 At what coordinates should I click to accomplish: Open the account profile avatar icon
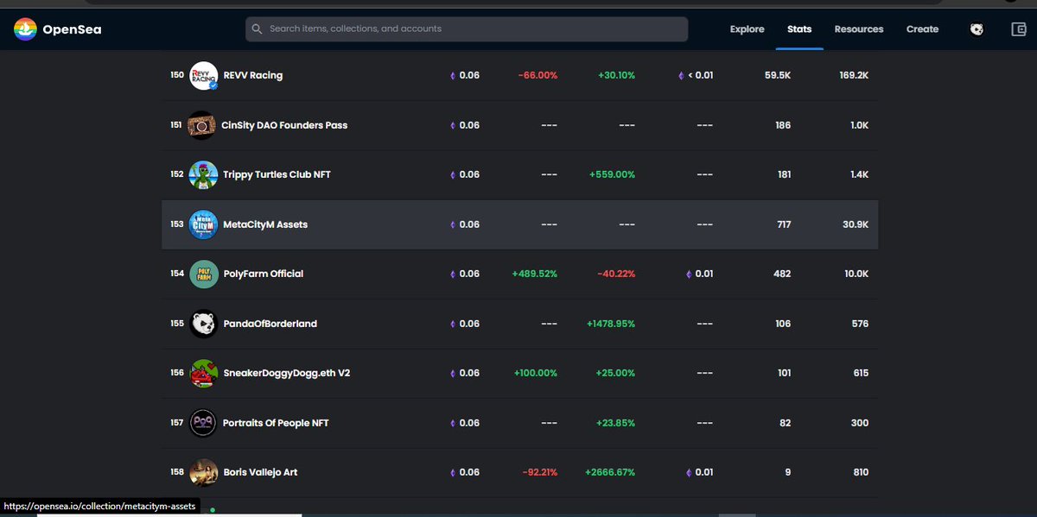click(976, 29)
